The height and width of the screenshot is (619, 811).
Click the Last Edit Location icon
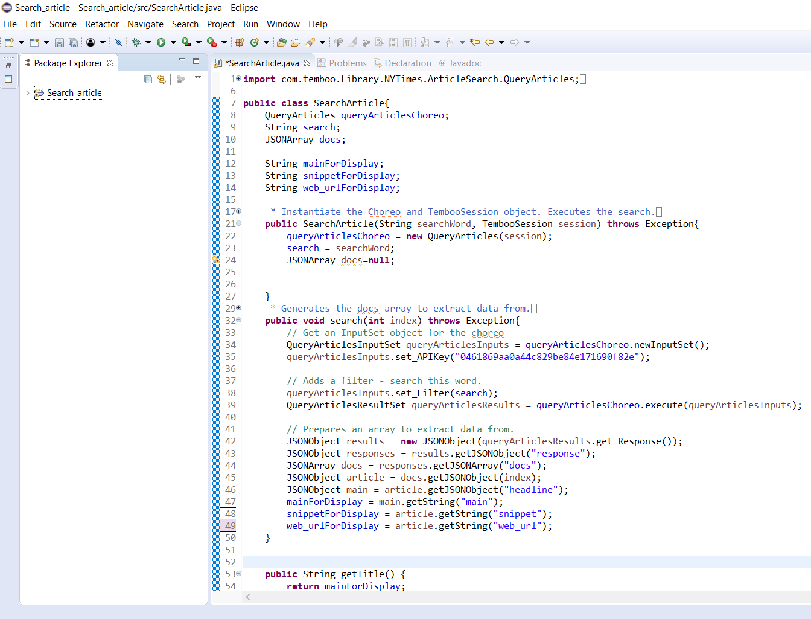pyautogui.click(x=475, y=42)
